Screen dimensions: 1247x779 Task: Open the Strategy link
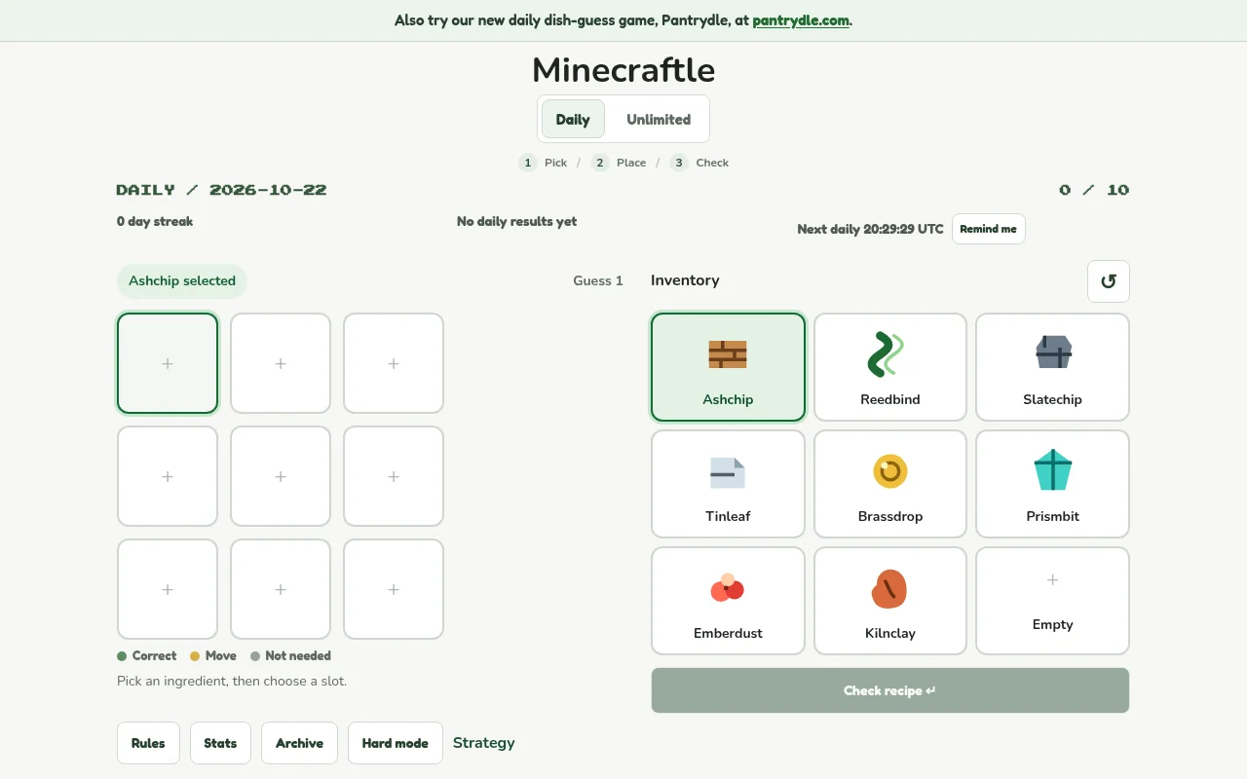[x=484, y=743]
